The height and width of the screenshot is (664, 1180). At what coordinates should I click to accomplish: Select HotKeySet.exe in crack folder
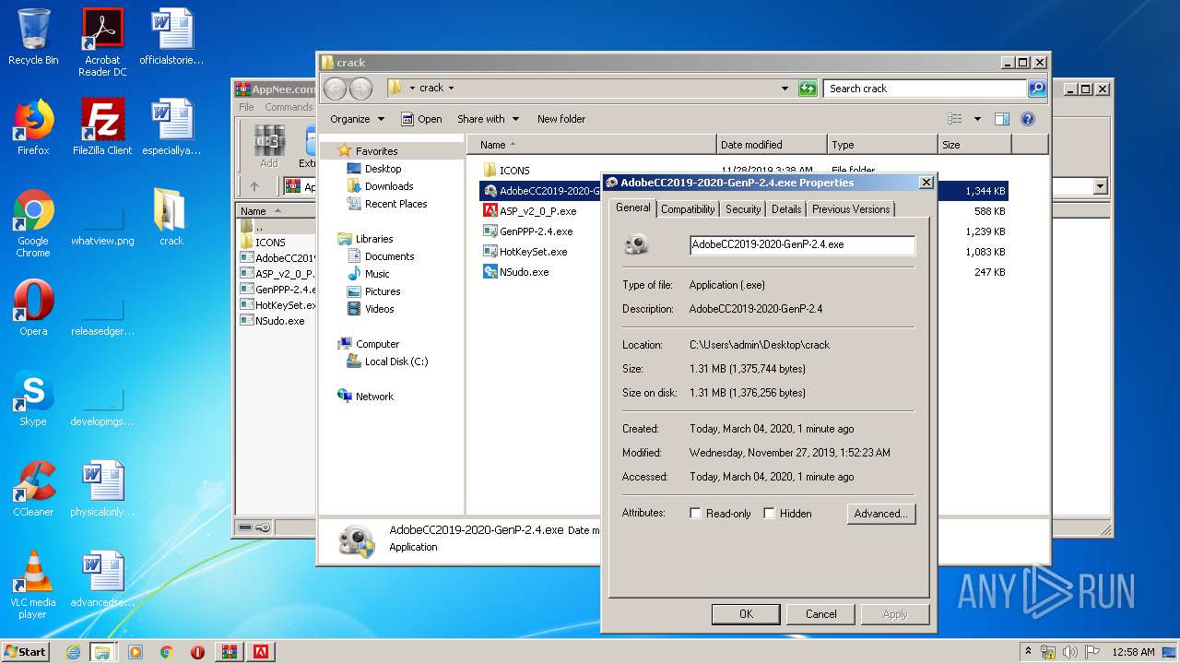pyautogui.click(x=533, y=251)
